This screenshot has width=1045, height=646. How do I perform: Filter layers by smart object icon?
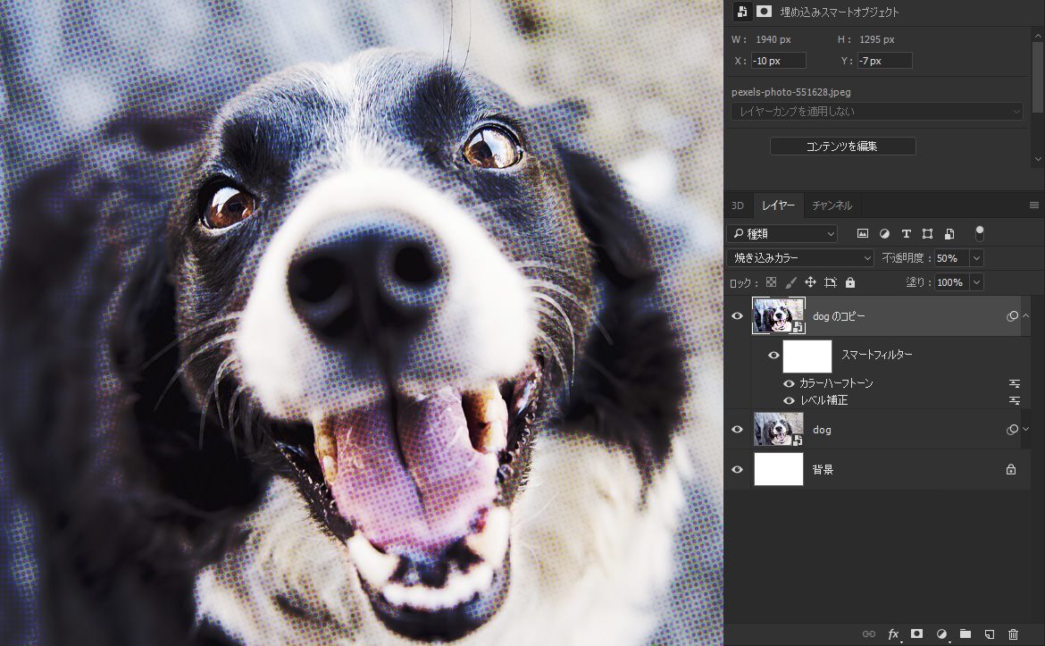pyautogui.click(x=949, y=233)
